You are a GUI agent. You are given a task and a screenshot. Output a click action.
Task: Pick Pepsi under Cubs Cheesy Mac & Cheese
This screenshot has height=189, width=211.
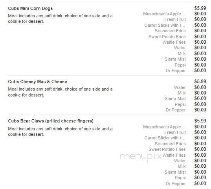[180, 104]
